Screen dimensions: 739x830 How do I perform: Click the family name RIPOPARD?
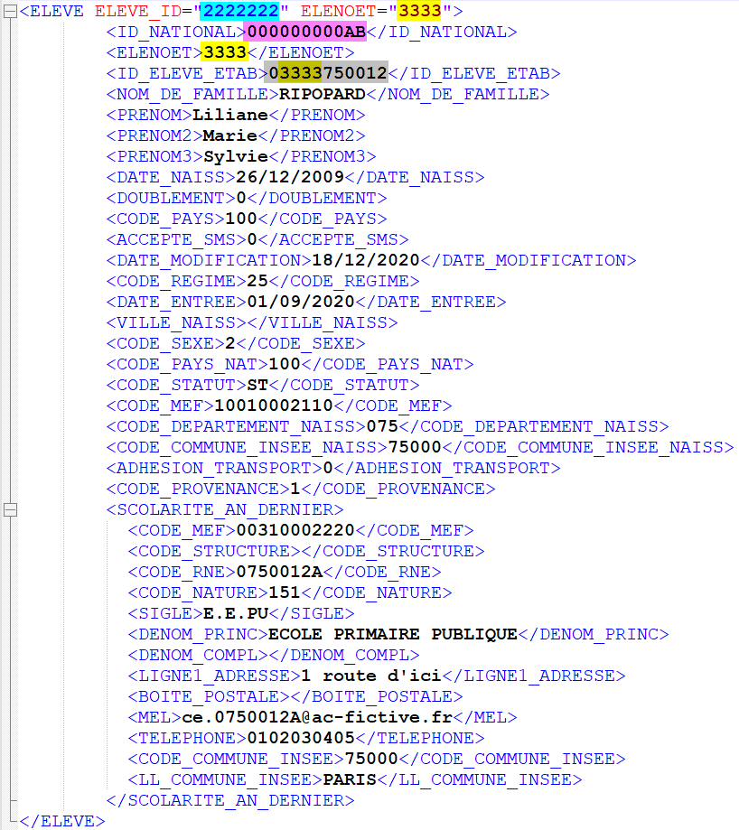[322, 94]
